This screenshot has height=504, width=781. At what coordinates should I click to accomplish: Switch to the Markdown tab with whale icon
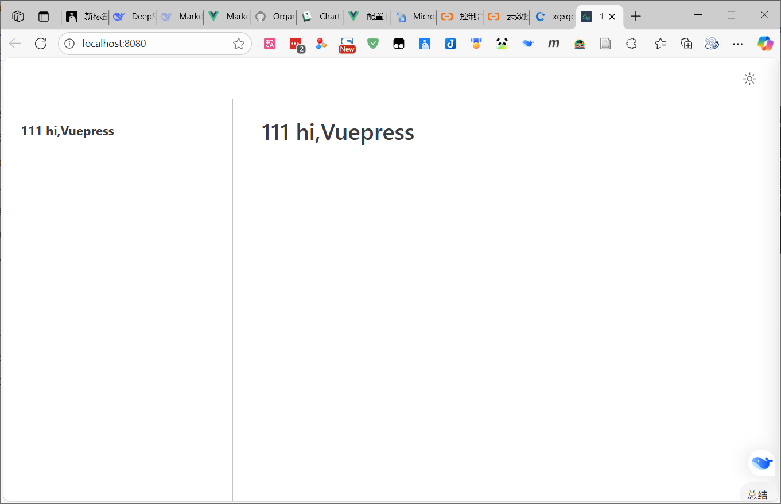point(180,17)
